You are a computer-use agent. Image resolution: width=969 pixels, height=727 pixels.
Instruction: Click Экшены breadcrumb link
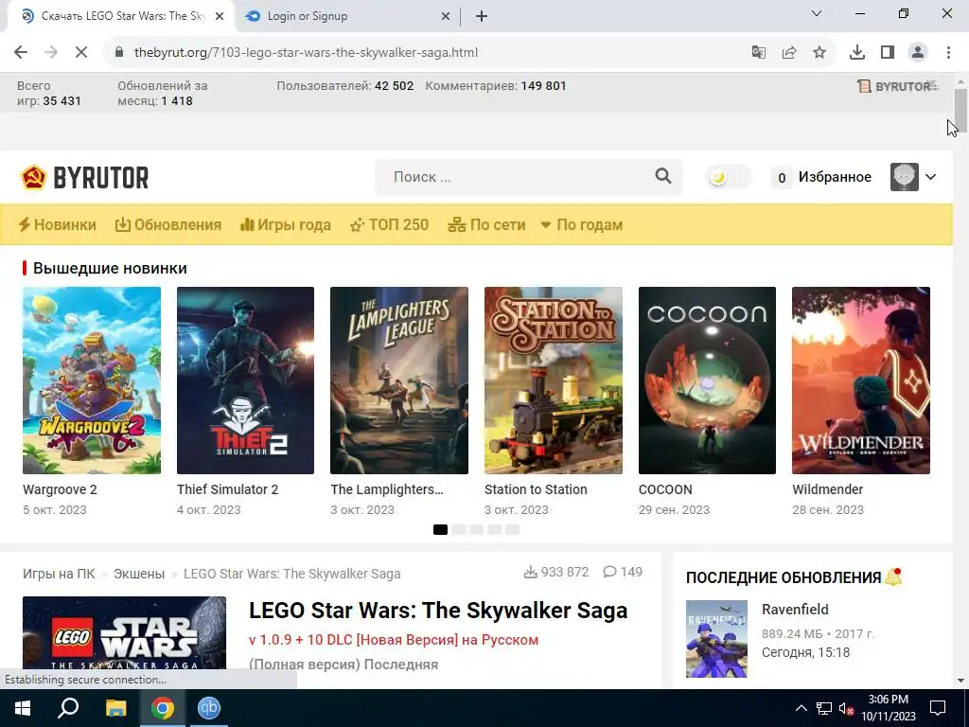(139, 574)
